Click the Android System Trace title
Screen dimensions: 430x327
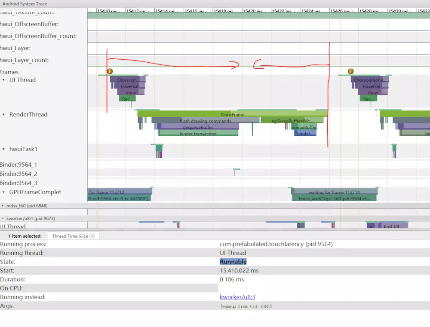[25, 4]
